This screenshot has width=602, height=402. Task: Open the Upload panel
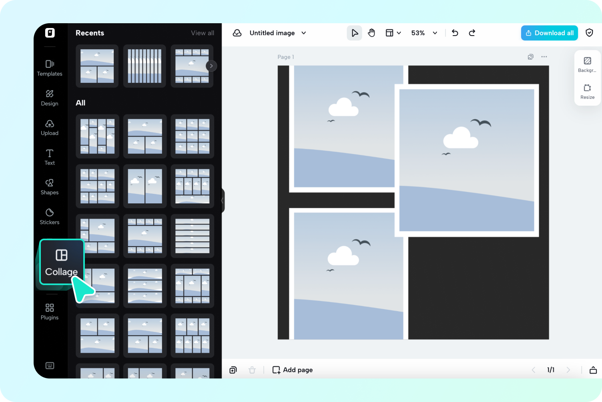(x=50, y=127)
